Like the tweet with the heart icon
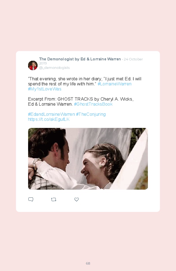The image size is (176, 271). (76, 199)
